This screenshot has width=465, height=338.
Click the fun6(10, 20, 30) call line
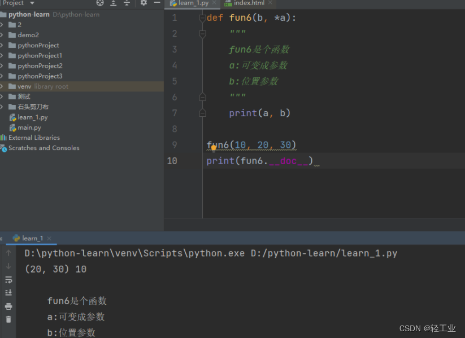click(x=251, y=145)
